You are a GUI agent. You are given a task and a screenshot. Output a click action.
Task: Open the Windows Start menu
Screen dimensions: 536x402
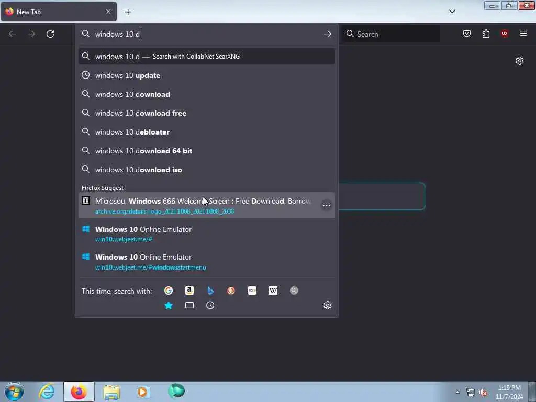(x=14, y=392)
